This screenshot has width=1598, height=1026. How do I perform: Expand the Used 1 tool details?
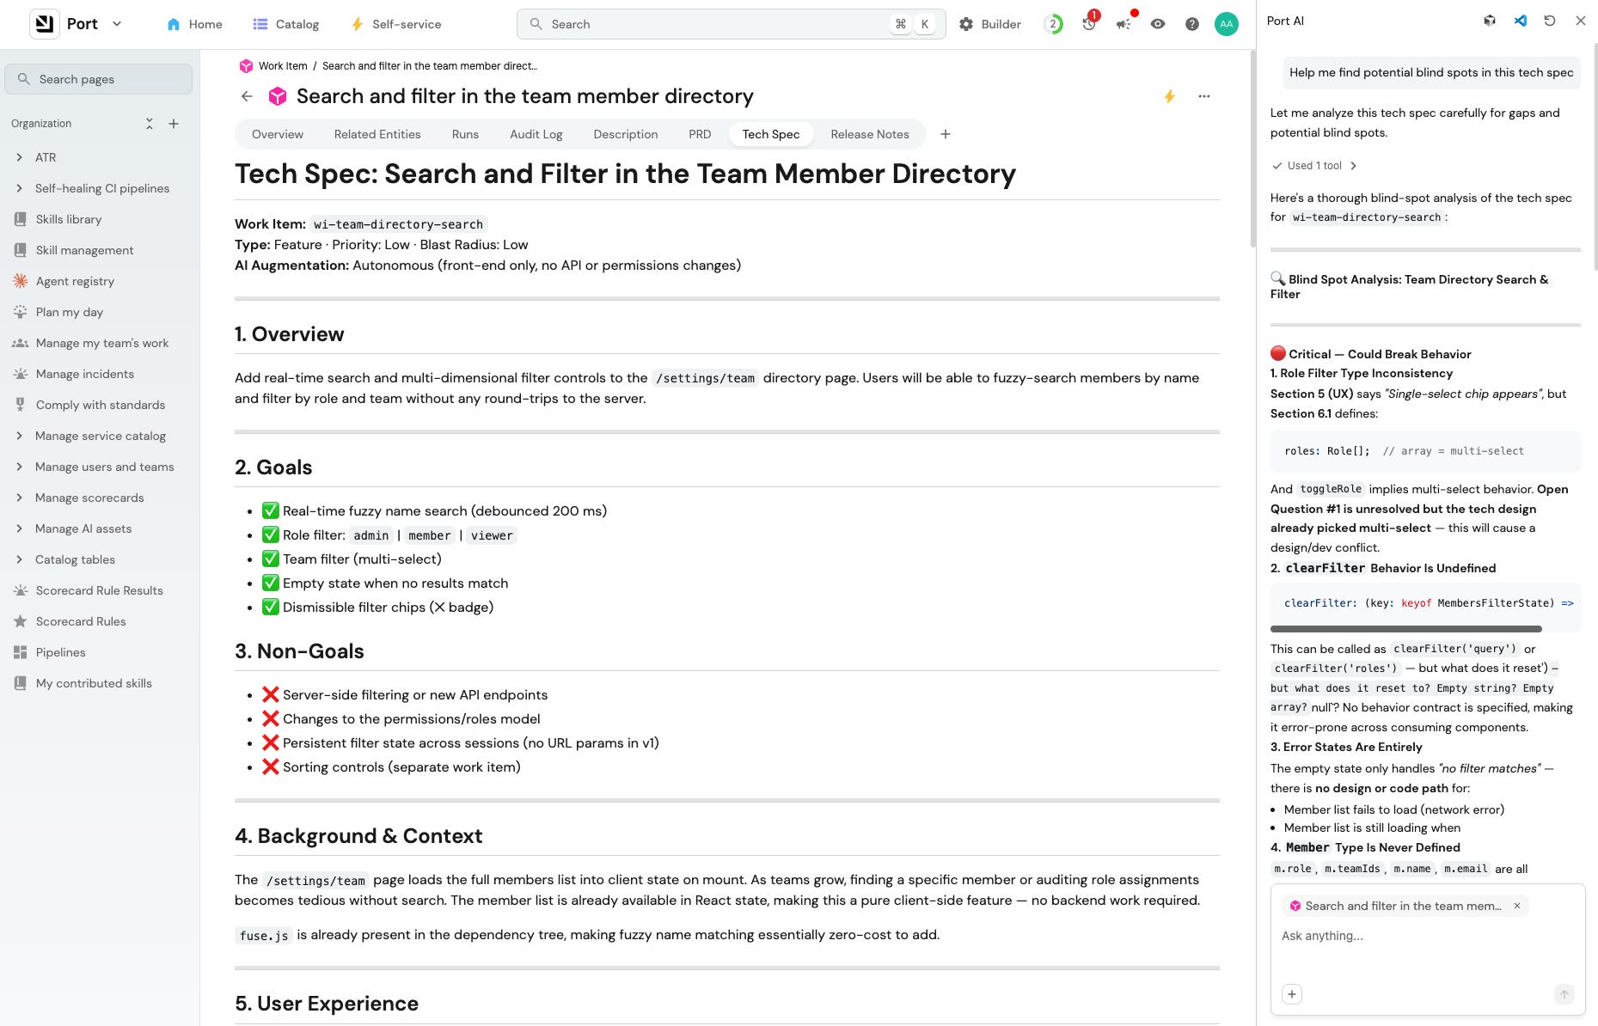click(1314, 166)
